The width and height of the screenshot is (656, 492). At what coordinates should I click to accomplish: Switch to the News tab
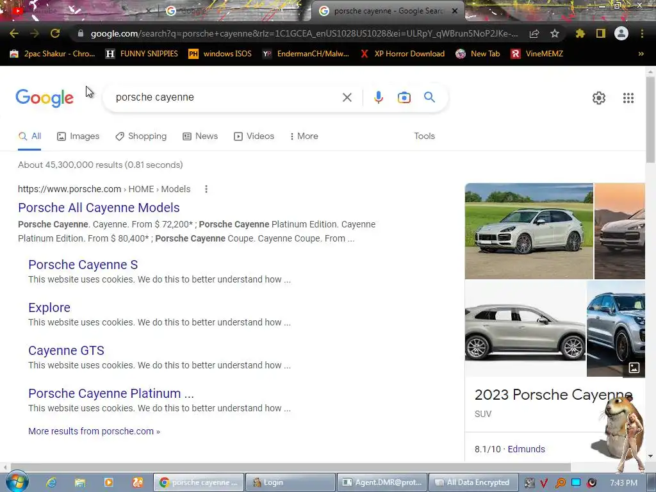coord(201,136)
